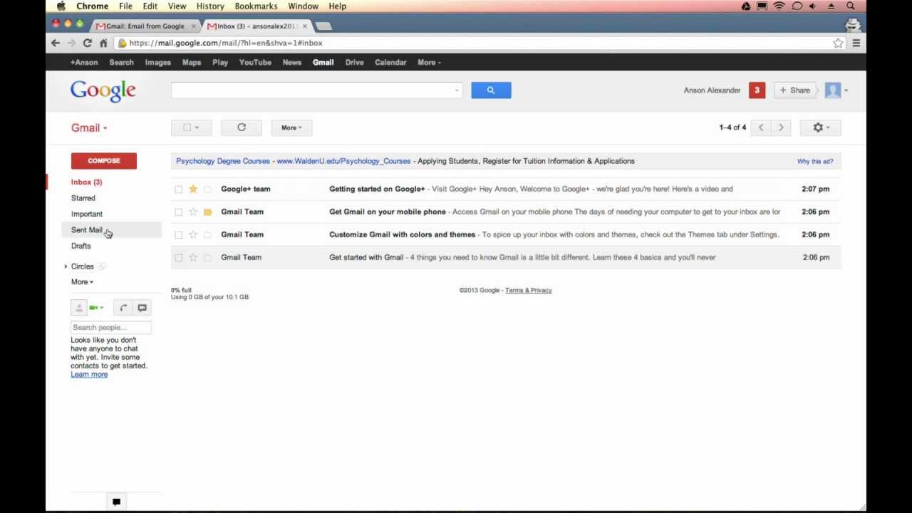Open the Gmail product dropdown
The image size is (912, 513).
(89, 128)
